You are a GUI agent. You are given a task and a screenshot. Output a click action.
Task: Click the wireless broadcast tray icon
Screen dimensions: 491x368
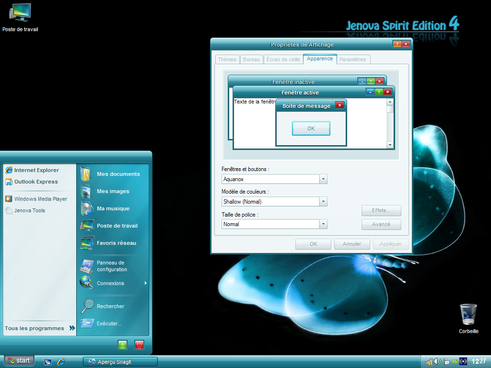(x=463, y=361)
